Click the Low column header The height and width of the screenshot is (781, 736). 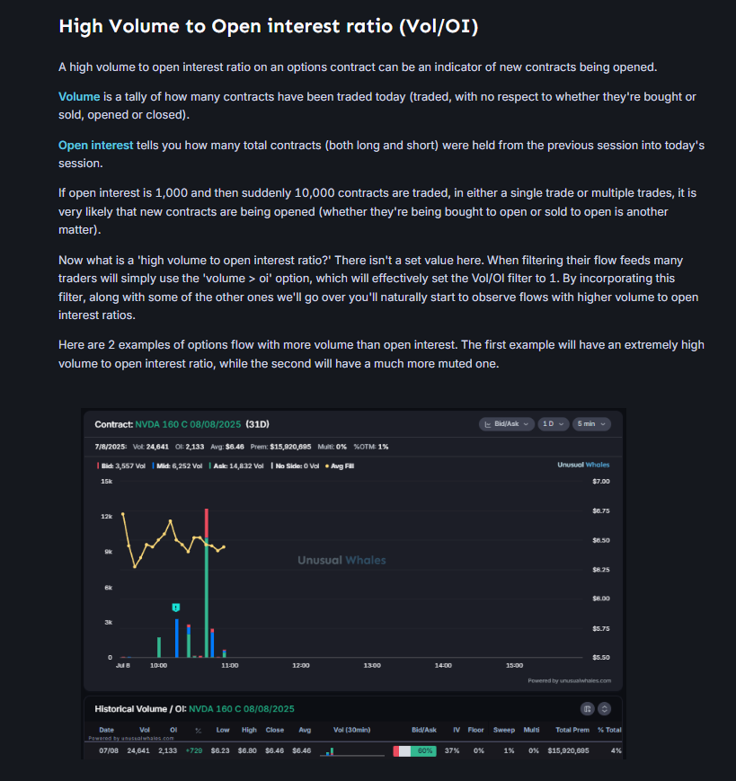[x=223, y=730]
